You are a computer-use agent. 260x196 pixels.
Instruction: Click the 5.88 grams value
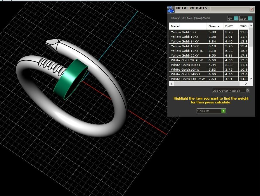tap(212, 32)
